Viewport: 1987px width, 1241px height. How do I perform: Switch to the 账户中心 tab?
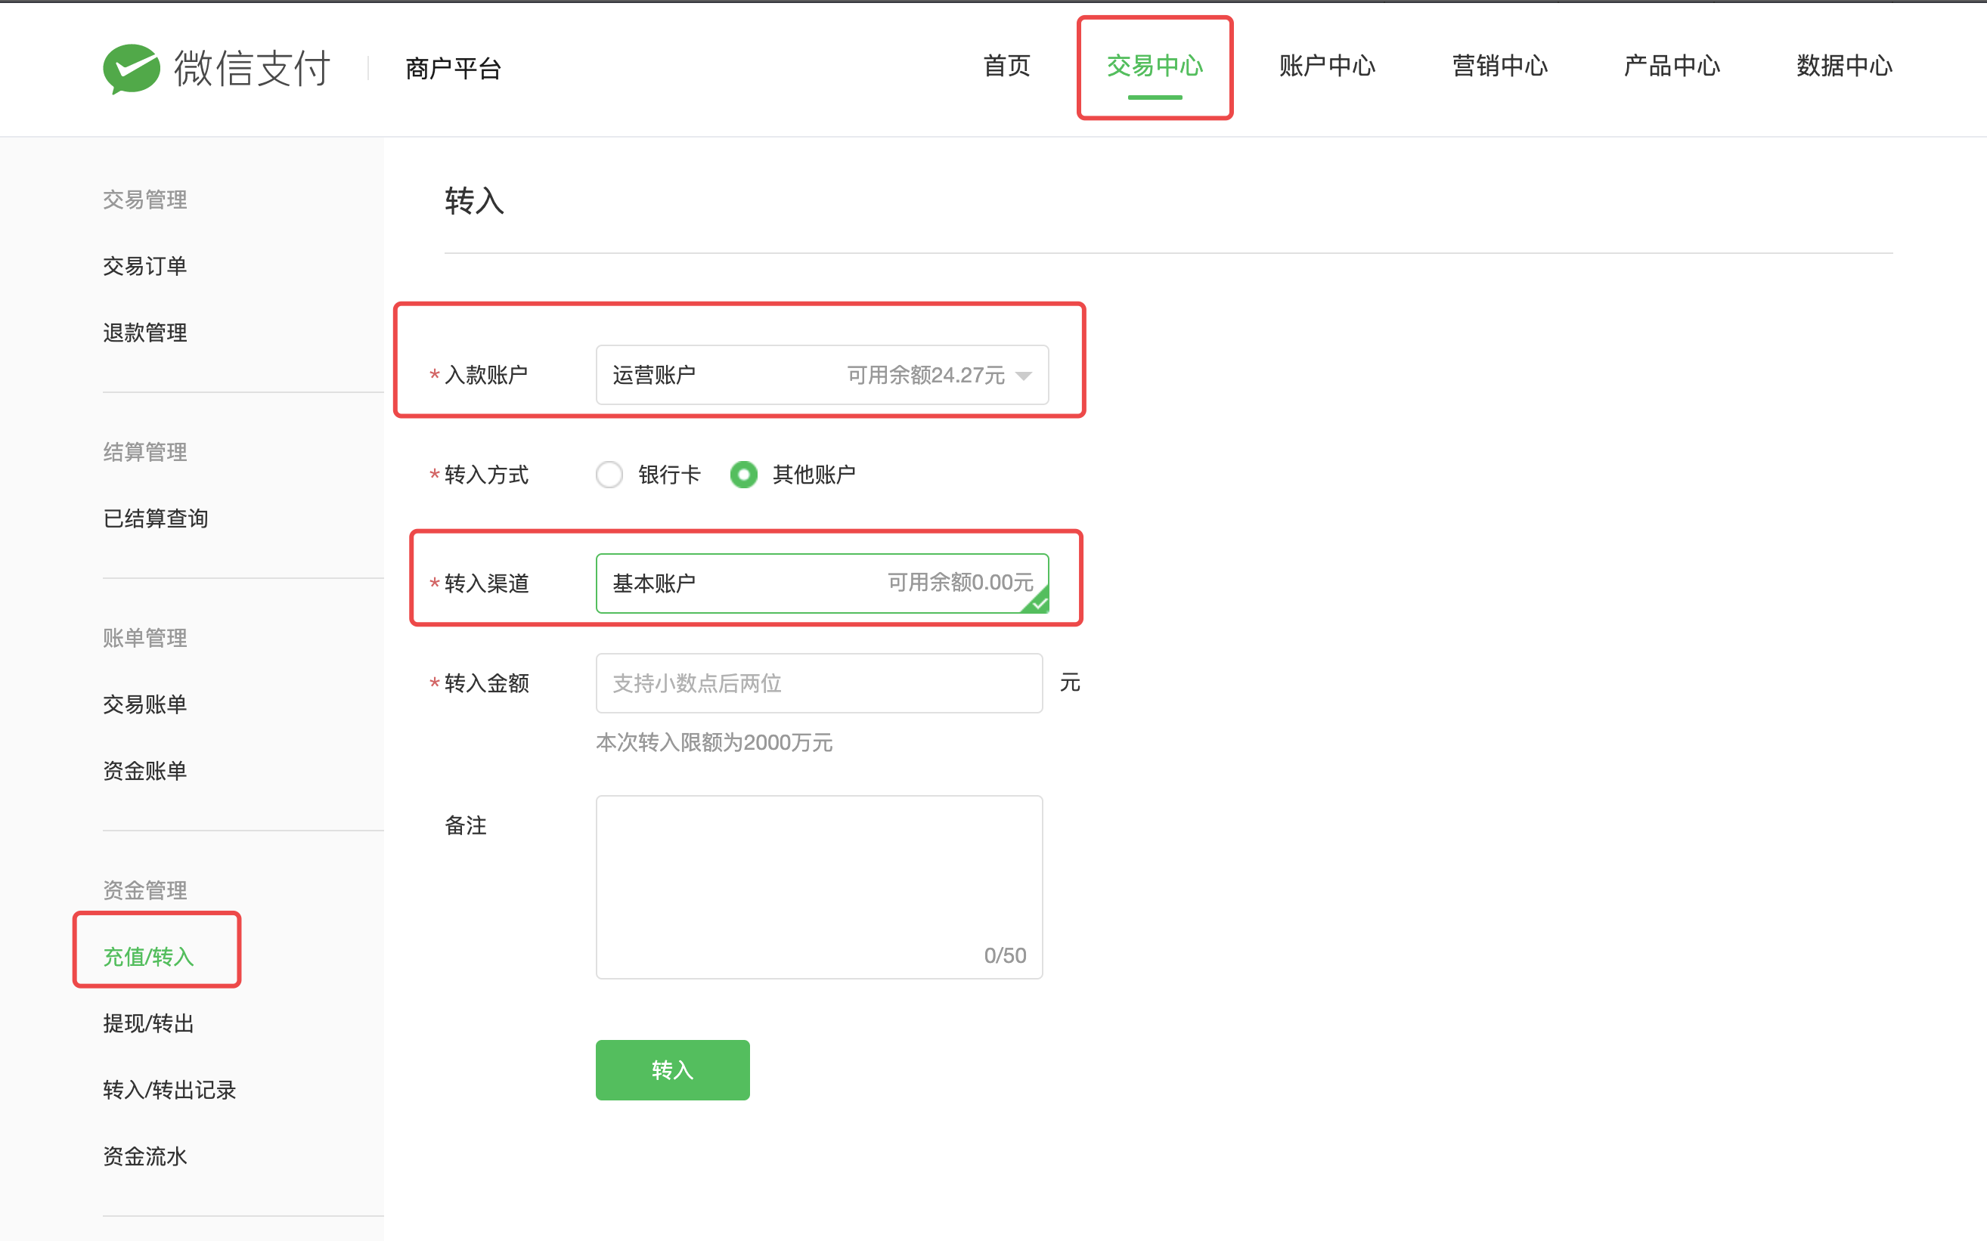(x=1327, y=66)
